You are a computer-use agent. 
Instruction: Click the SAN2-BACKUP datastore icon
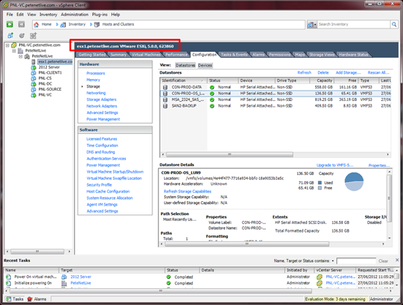(166, 105)
